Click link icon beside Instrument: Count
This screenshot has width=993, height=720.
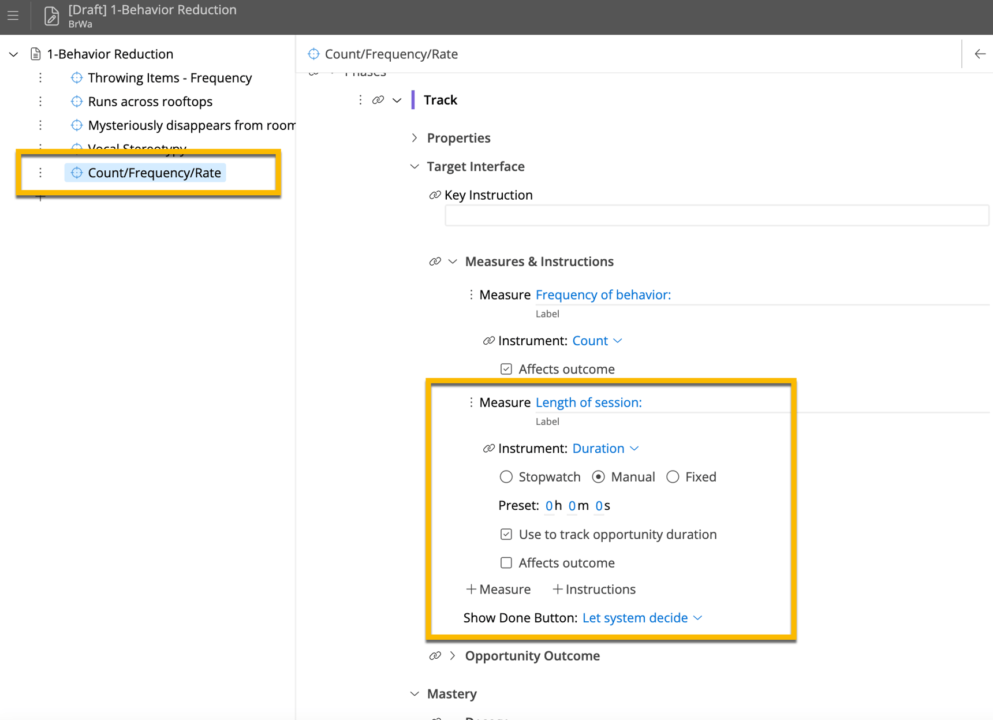click(x=488, y=341)
